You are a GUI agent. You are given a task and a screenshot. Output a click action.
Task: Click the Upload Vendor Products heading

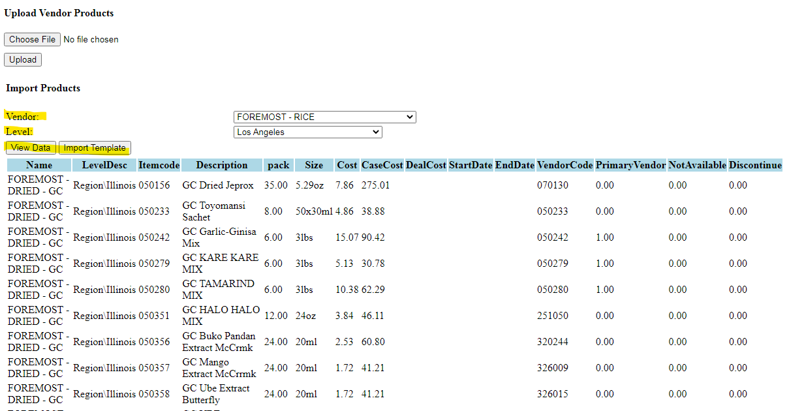coord(59,13)
